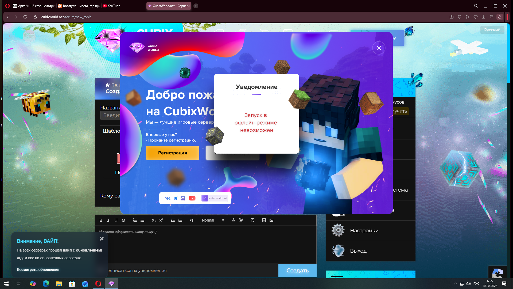The width and height of the screenshot is (513, 289).
Task: Click the Создать button
Action: 297,271
